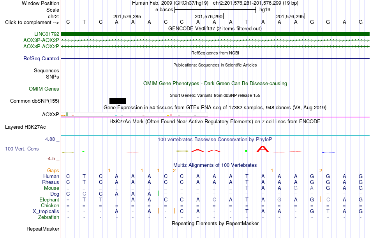
Task: Open the AOX3P GTEx expression bar chart
Action: (x=134, y=115)
